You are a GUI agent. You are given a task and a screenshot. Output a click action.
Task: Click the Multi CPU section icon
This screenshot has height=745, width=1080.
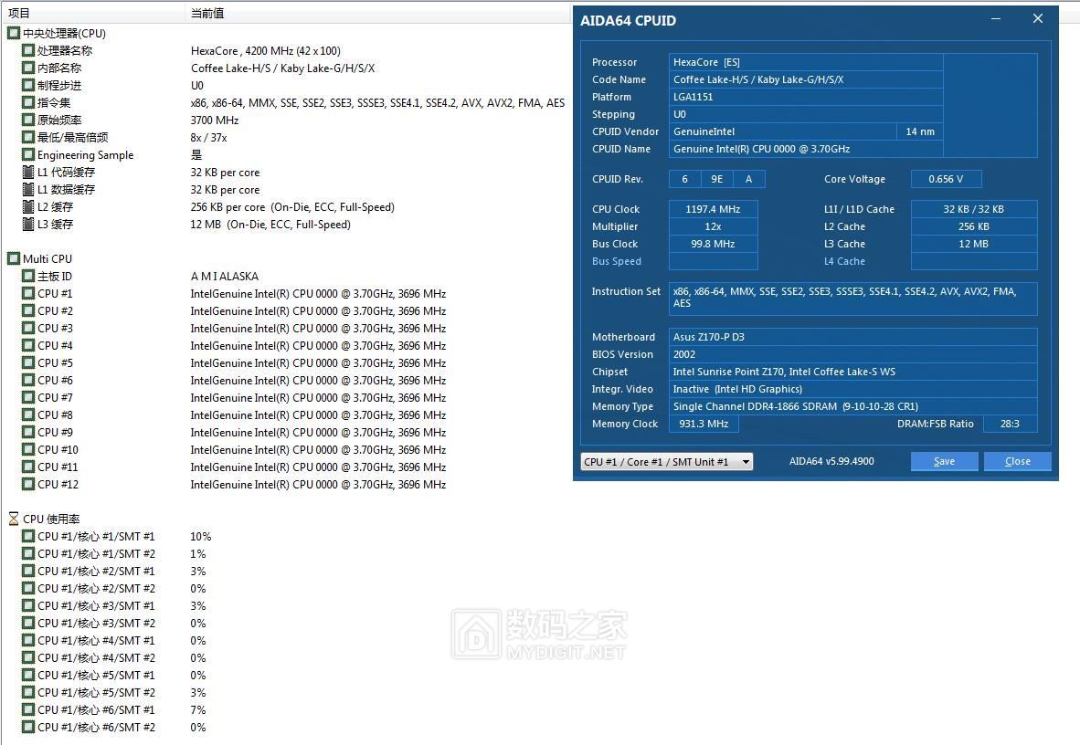[x=13, y=258]
